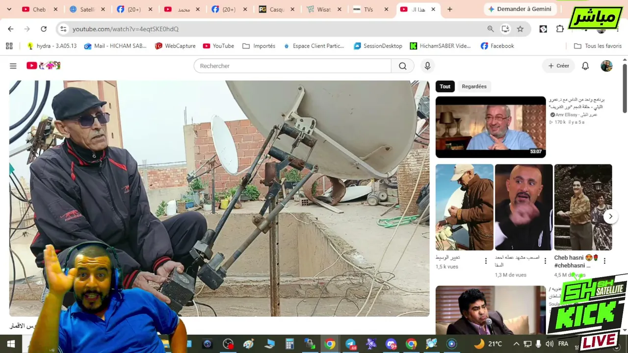Open Telegram from the taskbar

click(350, 344)
